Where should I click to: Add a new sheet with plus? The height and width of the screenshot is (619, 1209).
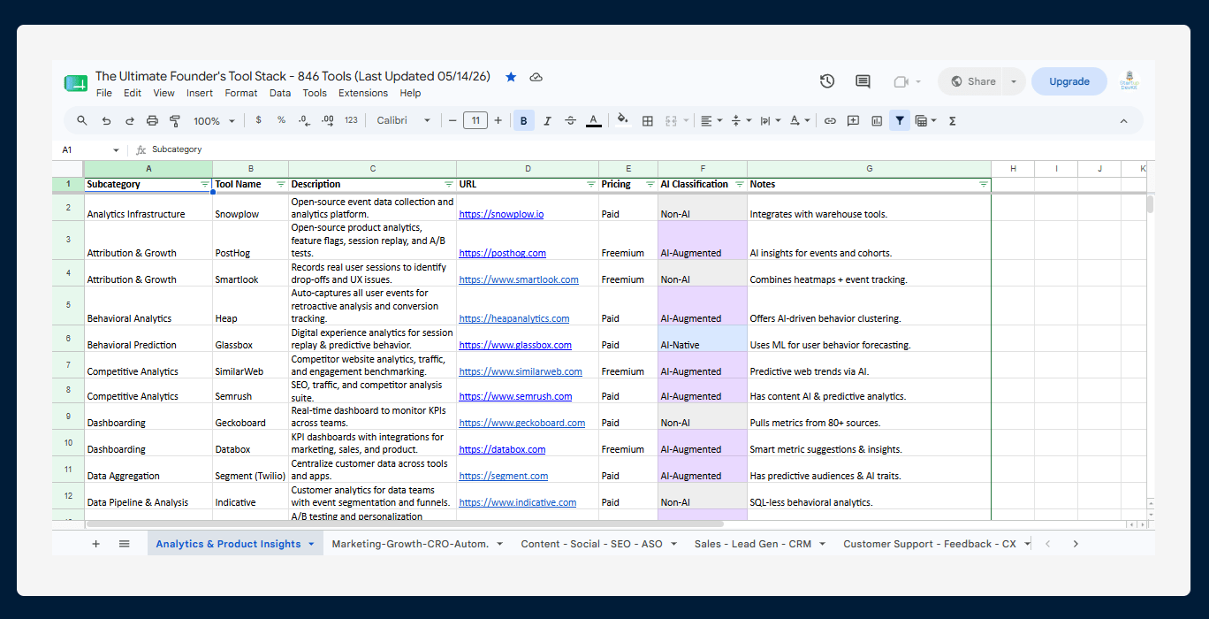point(96,544)
